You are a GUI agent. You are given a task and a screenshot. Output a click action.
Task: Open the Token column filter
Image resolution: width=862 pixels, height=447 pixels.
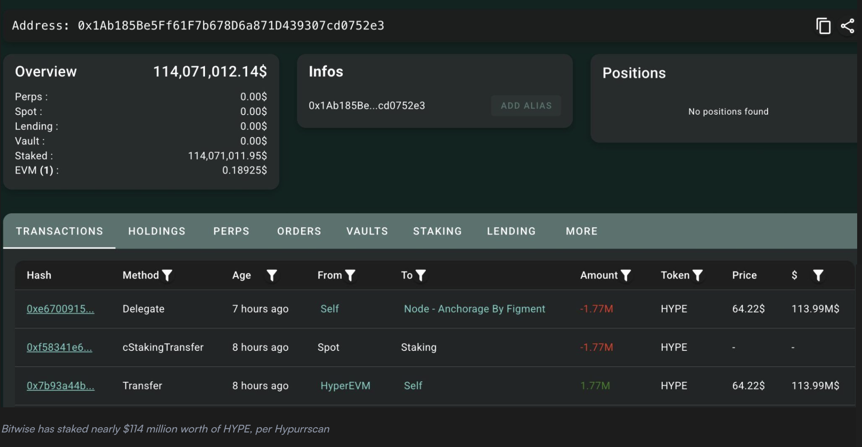(x=697, y=276)
